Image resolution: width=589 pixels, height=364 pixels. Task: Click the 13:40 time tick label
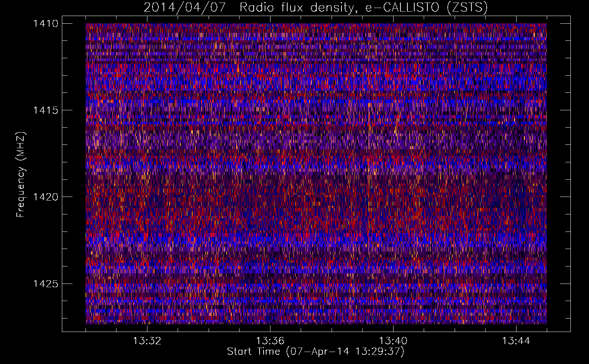[393, 341]
